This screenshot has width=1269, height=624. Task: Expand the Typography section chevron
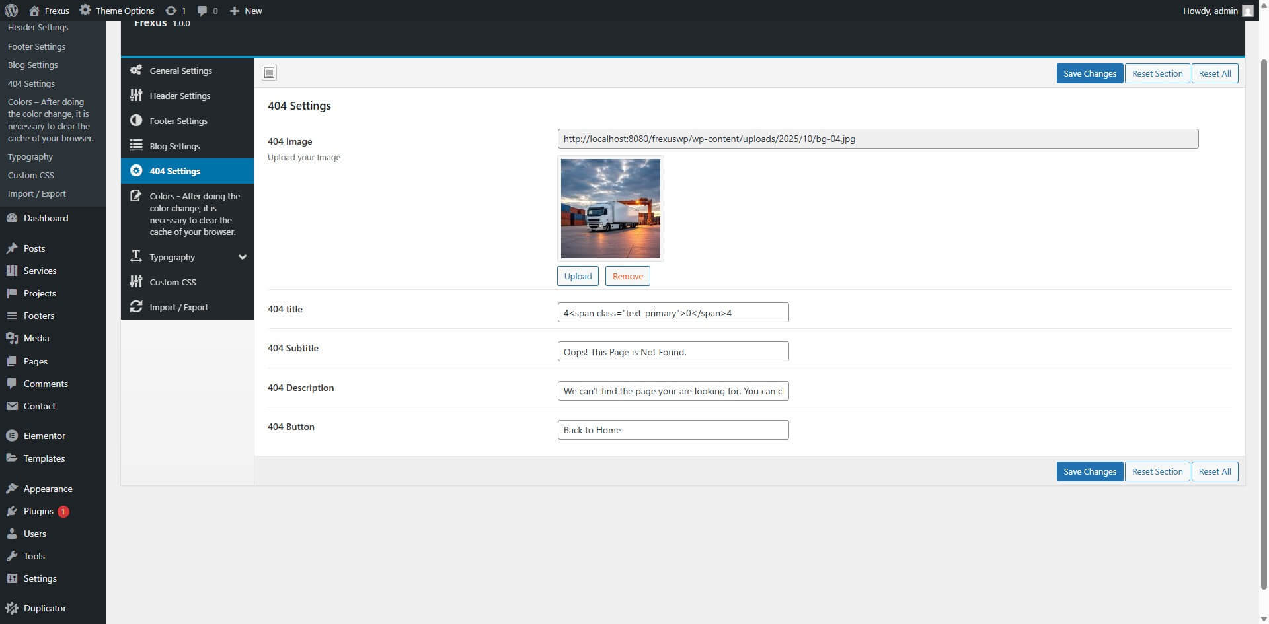(243, 257)
